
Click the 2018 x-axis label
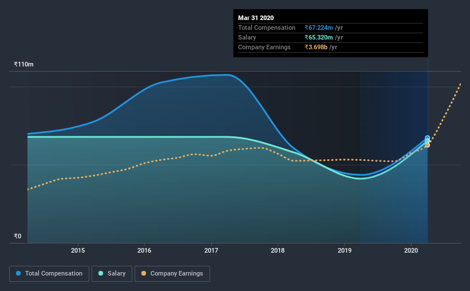278,250
